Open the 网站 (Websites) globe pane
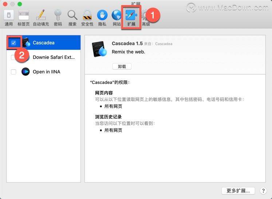The height and width of the screenshot is (199, 272). [117, 17]
